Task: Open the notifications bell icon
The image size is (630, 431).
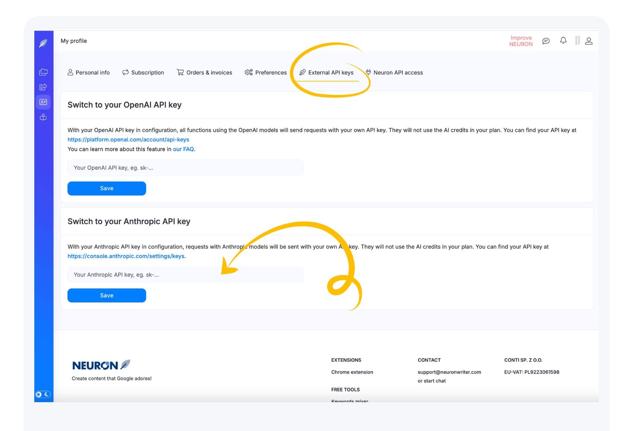Action: pos(563,41)
